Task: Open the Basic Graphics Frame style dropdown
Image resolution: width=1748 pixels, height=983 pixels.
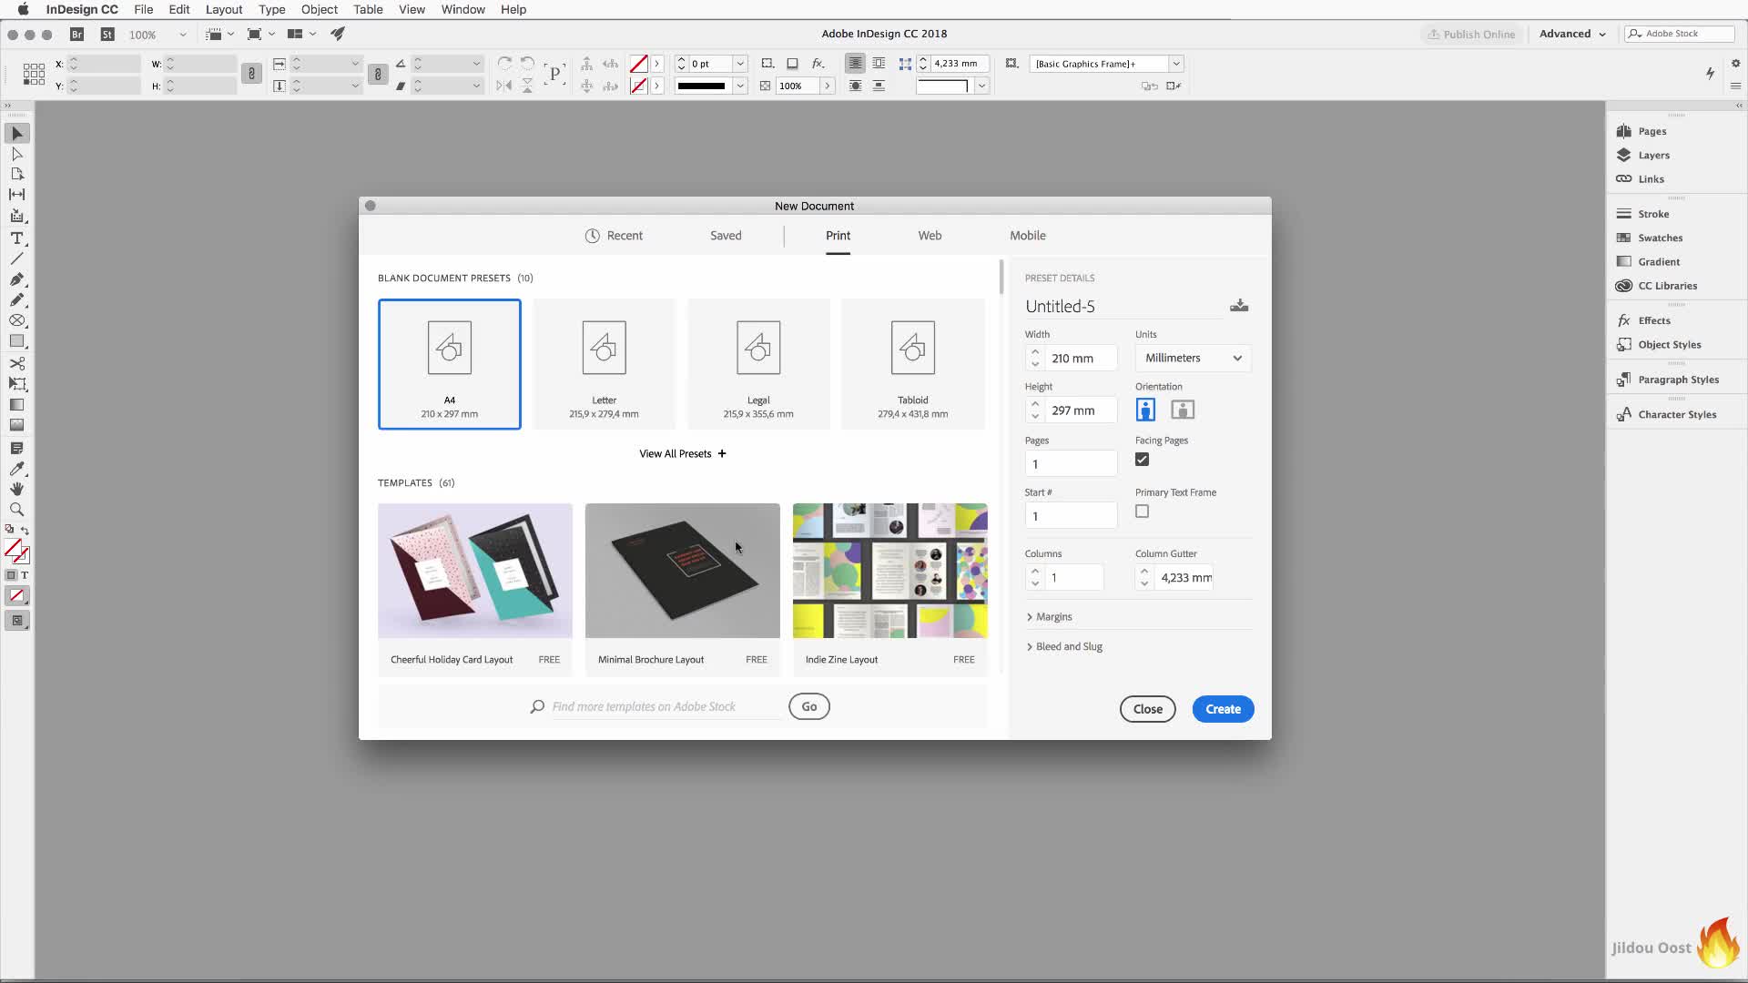Action: click(x=1176, y=64)
